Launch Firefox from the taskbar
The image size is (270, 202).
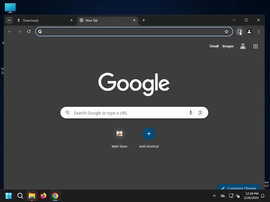[x=44, y=196]
